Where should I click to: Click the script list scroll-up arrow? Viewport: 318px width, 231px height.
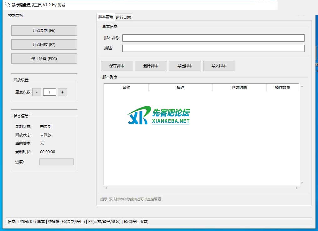302,87
